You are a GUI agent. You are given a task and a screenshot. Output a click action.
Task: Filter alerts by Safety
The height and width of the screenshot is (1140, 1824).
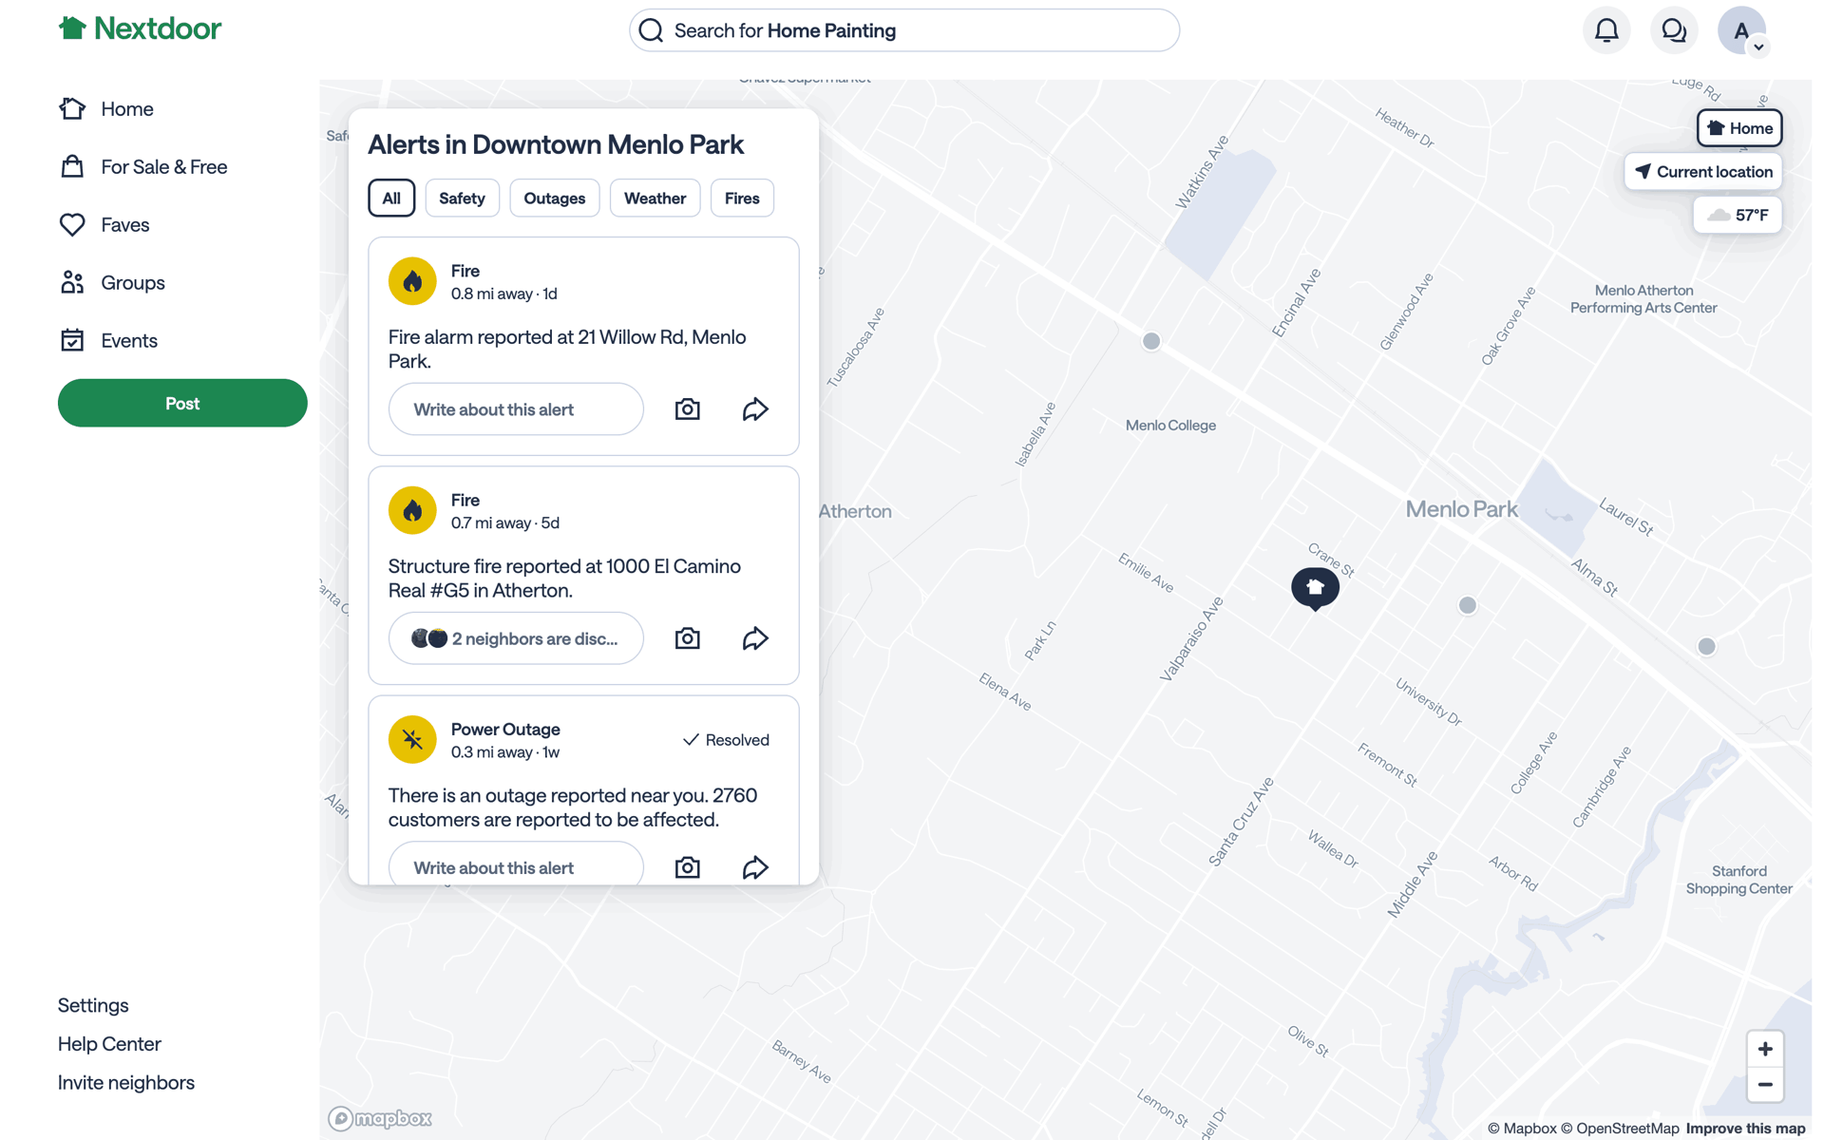[x=462, y=198]
